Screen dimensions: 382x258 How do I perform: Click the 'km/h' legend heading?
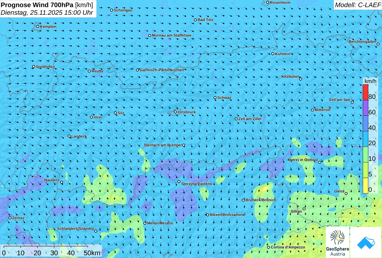pos(370,81)
